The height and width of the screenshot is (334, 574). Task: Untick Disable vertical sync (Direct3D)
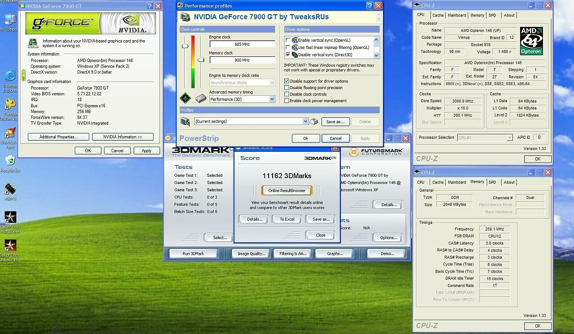click(x=288, y=55)
